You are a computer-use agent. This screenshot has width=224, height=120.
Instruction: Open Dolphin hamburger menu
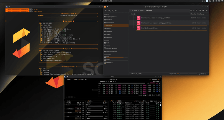[207, 10]
